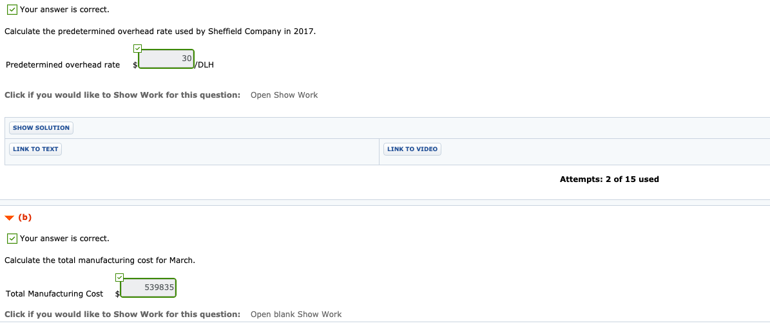Image resolution: width=770 pixels, height=328 pixels.
Task: Click the predetermined overhead rate field showing 30
Action: (x=166, y=59)
